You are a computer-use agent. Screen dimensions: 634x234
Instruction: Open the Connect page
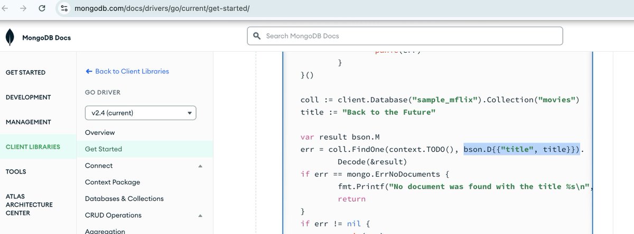[99, 165]
